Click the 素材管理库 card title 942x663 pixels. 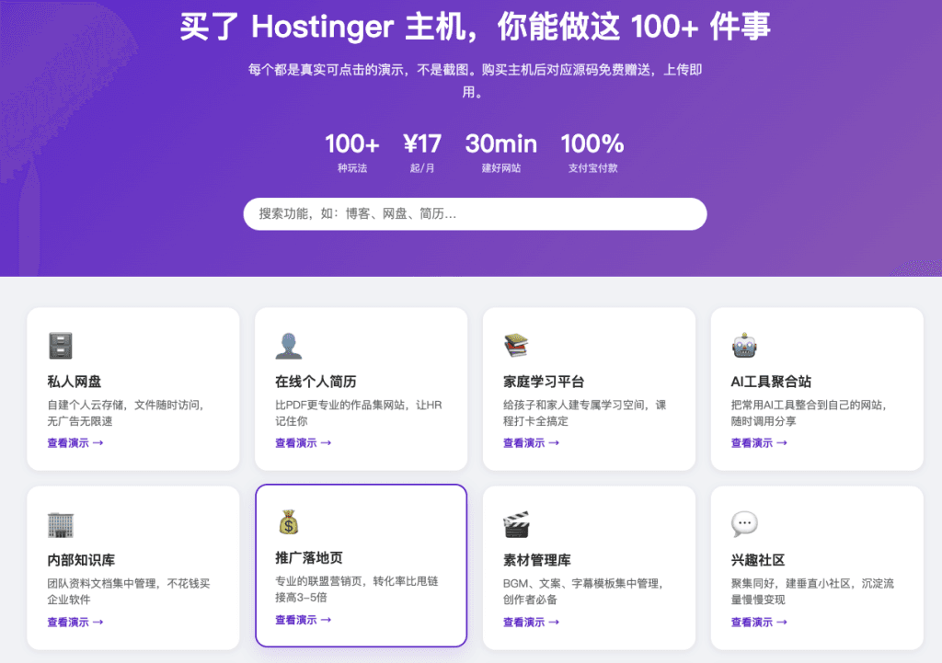(536, 560)
